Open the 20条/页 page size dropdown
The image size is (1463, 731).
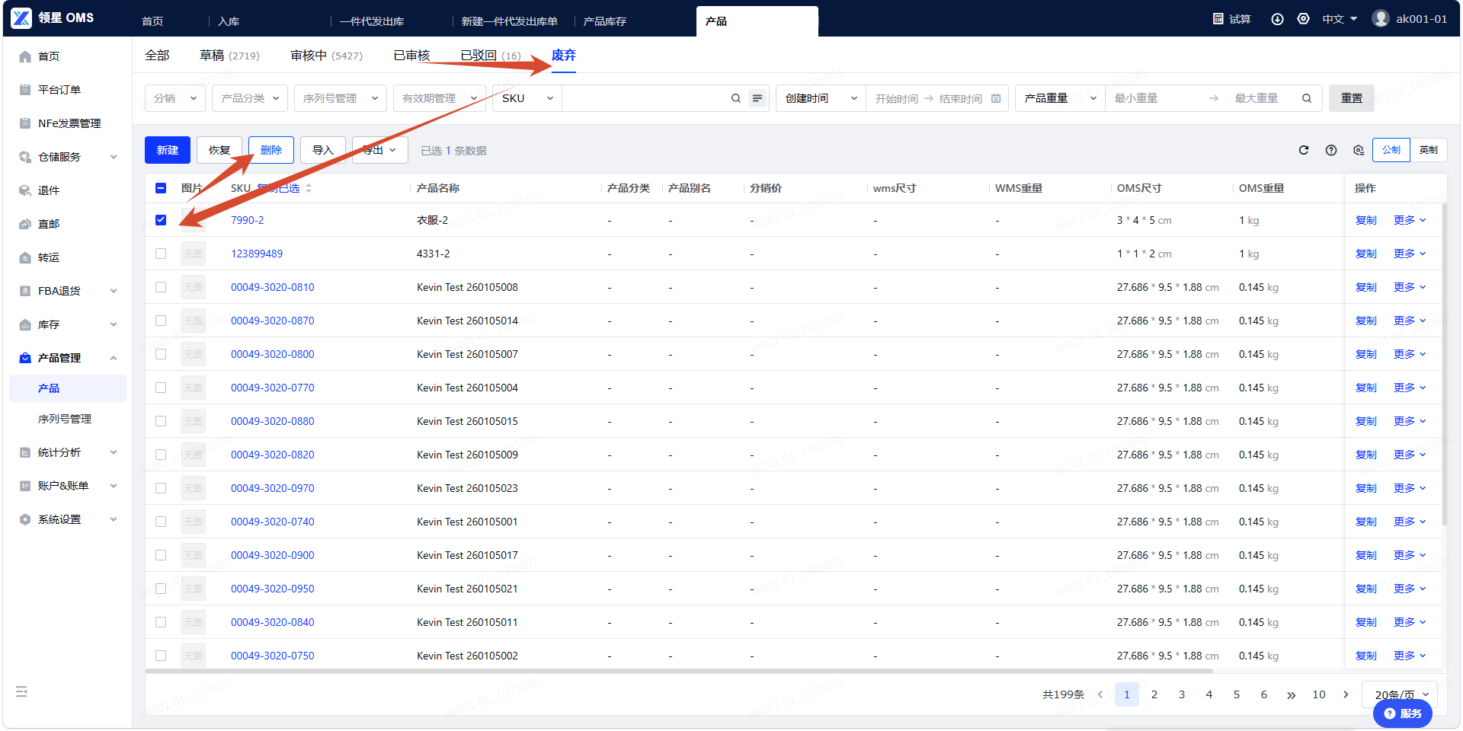(x=1400, y=694)
